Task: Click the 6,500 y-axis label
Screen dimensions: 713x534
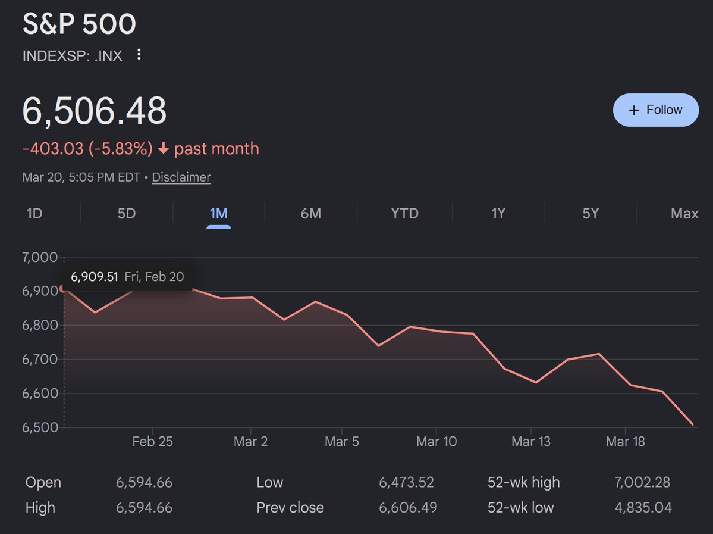Action: click(x=40, y=427)
